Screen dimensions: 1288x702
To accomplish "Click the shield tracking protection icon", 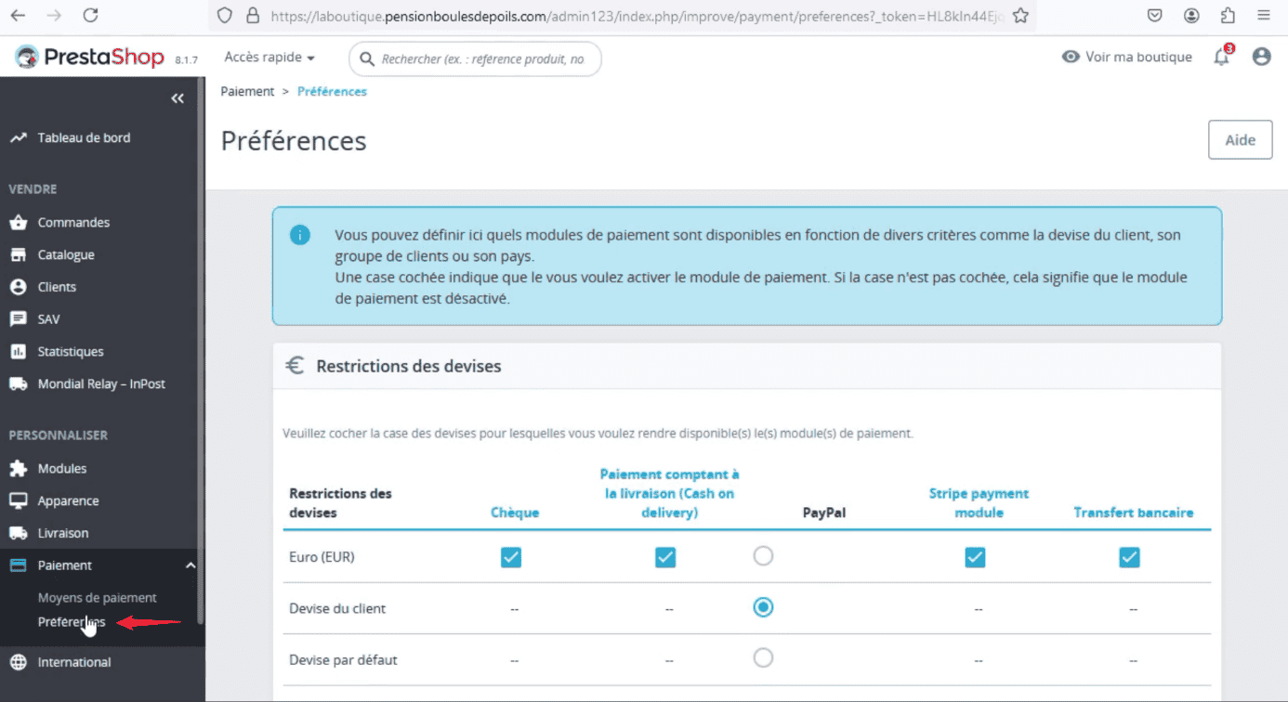I will [x=223, y=16].
